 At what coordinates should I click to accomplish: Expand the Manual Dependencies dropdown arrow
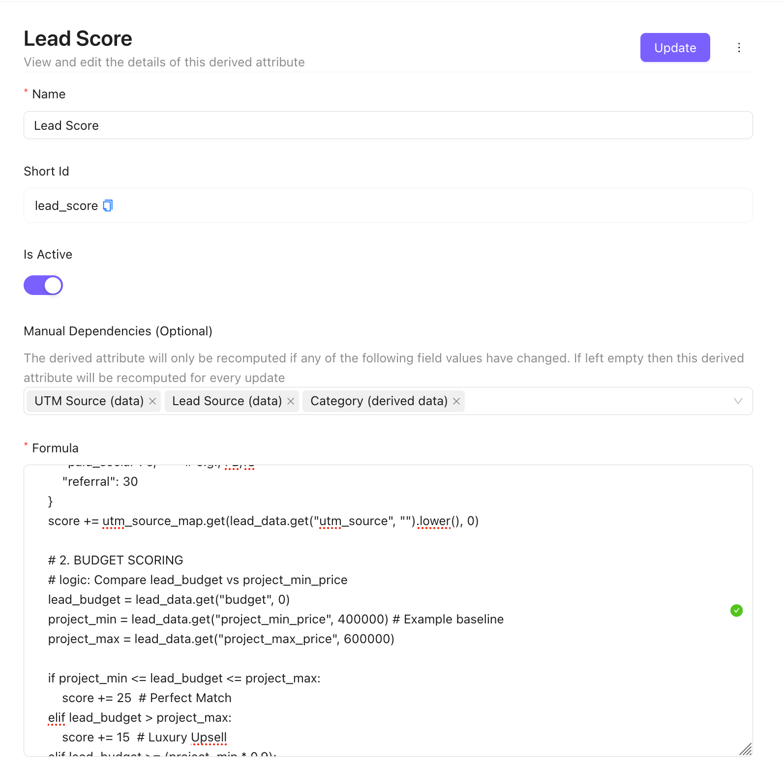738,401
